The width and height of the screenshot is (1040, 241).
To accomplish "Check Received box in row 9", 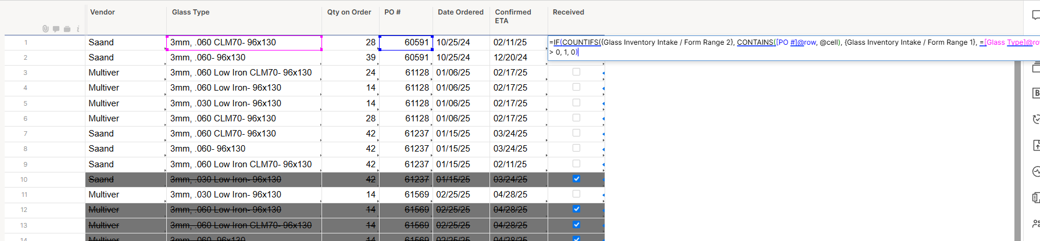I will [576, 164].
